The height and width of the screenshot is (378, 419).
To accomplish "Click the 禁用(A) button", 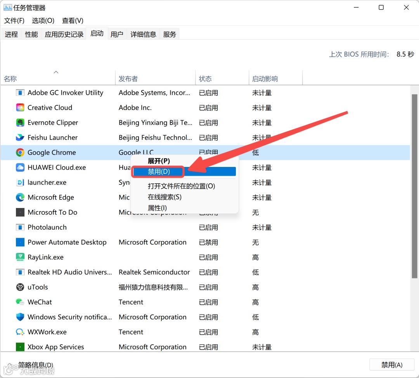I will click(392, 365).
